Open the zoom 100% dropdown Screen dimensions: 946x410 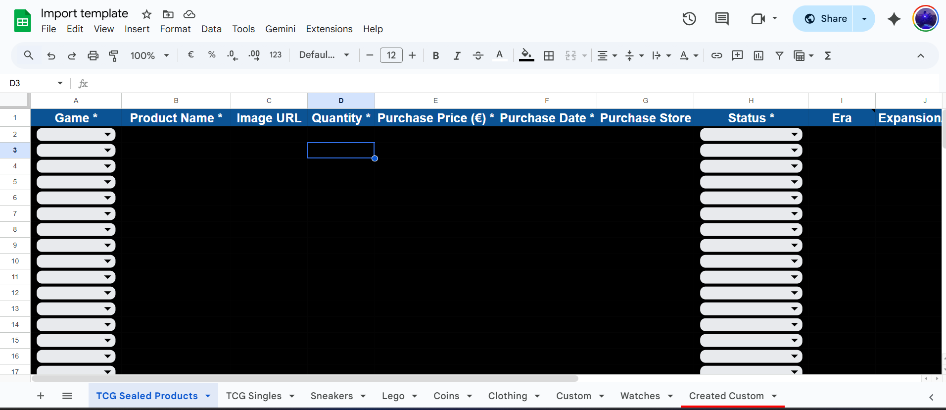pos(149,55)
